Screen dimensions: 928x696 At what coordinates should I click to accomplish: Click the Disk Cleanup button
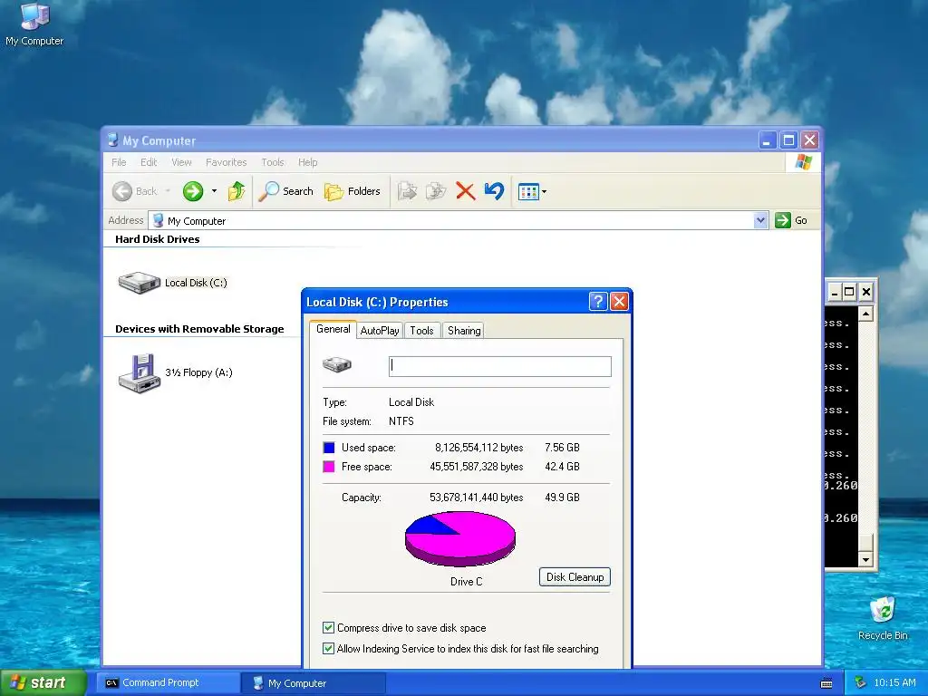pyautogui.click(x=575, y=577)
